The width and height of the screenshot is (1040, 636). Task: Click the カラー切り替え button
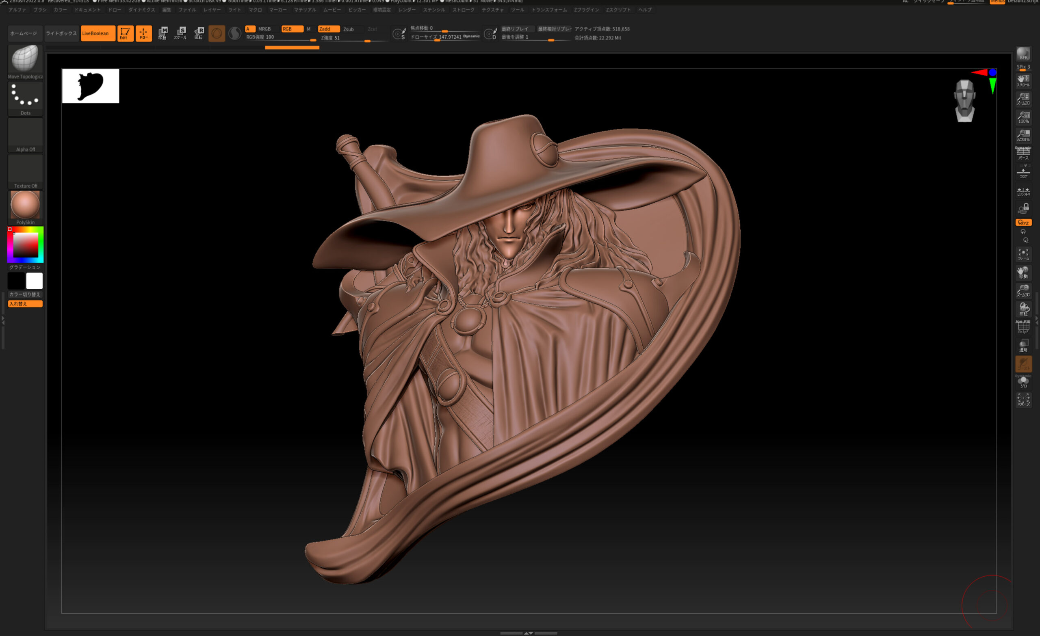click(x=25, y=294)
